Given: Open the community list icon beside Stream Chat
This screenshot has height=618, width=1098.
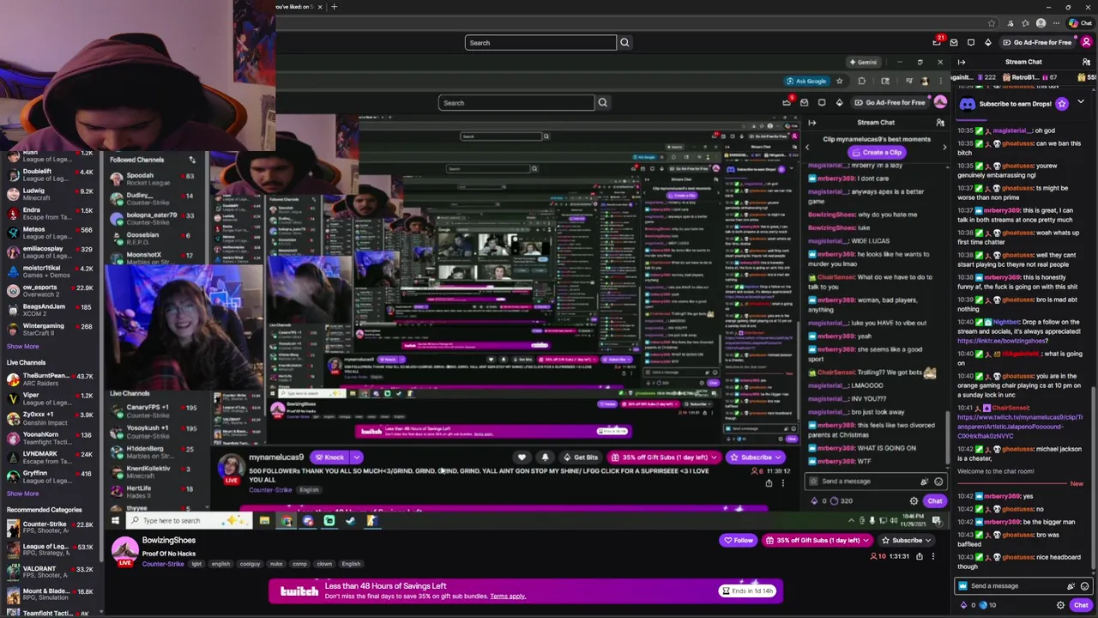Looking at the screenshot, I should click(1086, 62).
